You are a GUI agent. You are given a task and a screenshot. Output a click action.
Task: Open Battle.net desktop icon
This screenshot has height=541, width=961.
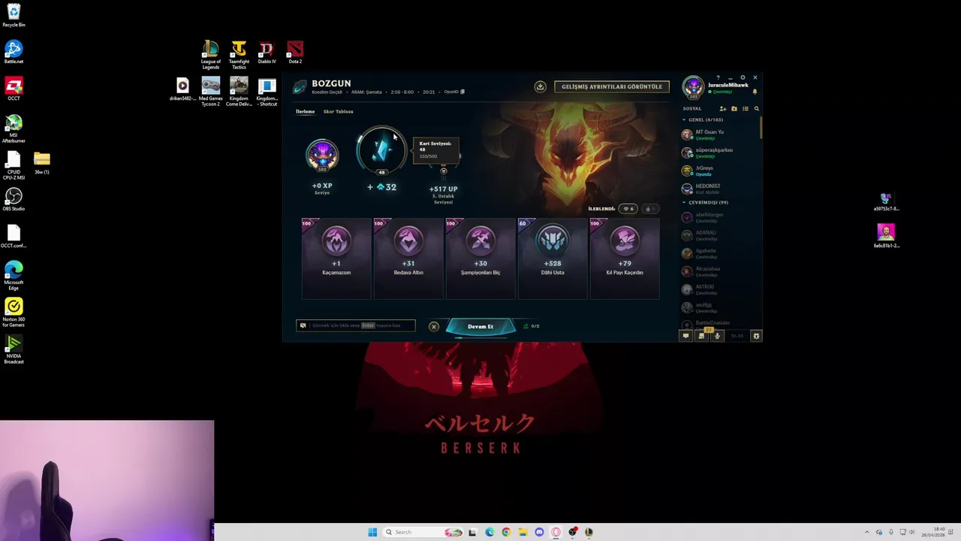coord(14,53)
